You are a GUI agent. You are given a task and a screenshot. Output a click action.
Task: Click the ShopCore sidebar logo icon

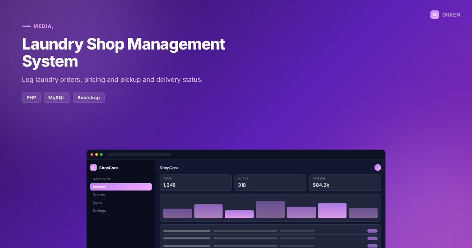pos(93,168)
